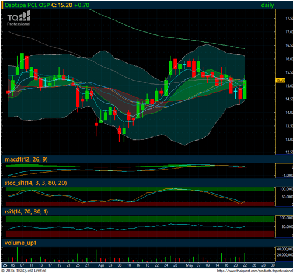Open the rsi1(14, 70, 30, 1) indicator header
The width and height of the screenshot is (293, 273).
26,212
